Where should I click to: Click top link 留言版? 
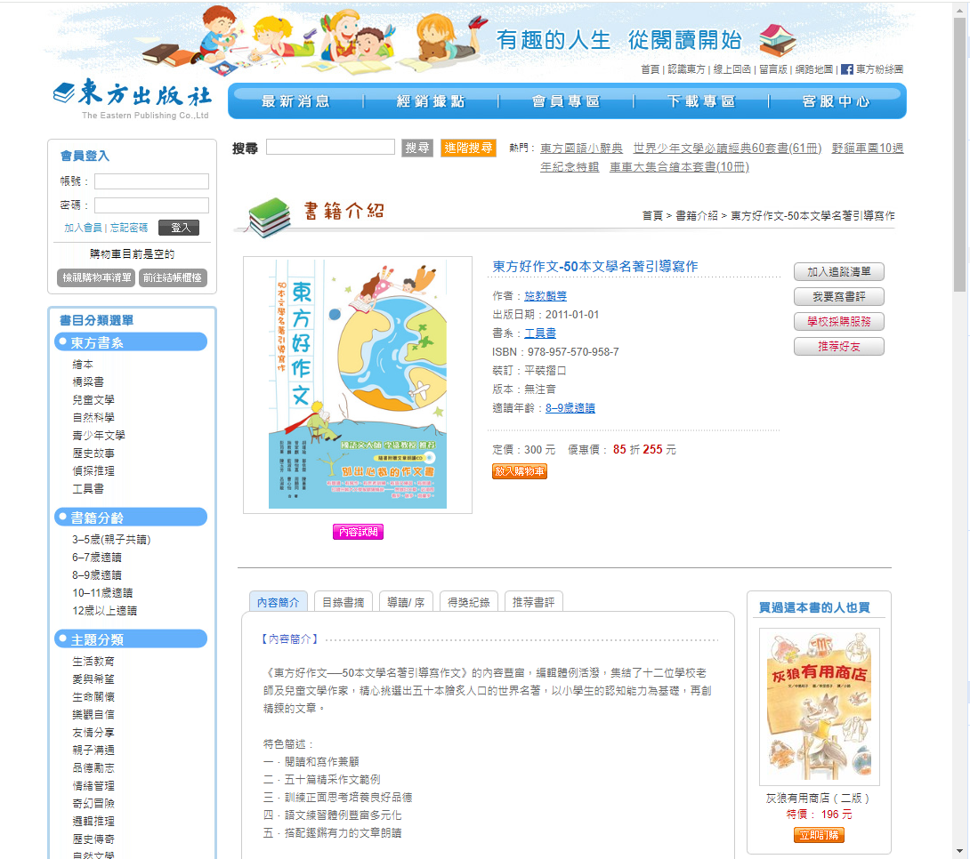pyautogui.click(x=773, y=69)
